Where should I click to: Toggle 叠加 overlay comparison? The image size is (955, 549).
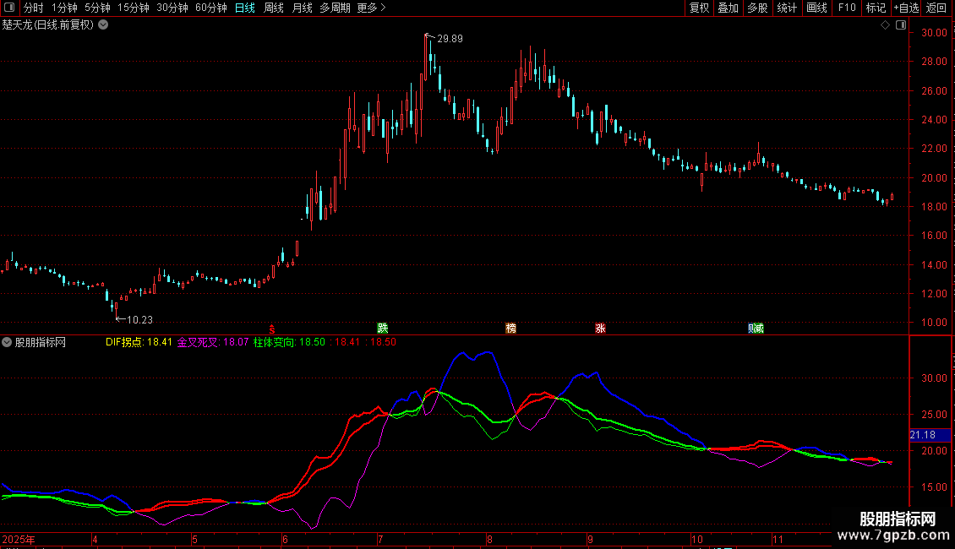(728, 8)
